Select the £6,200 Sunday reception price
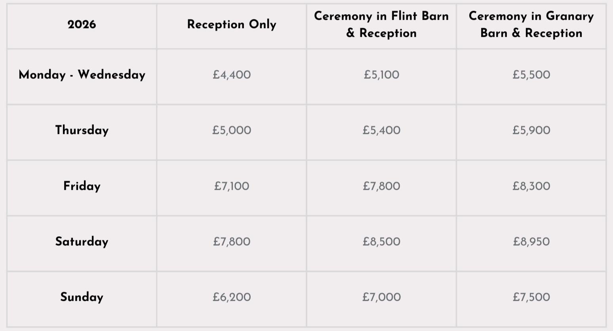The width and height of the screenshot is (613, 331). pyautogui.click(x=232, y=297)
